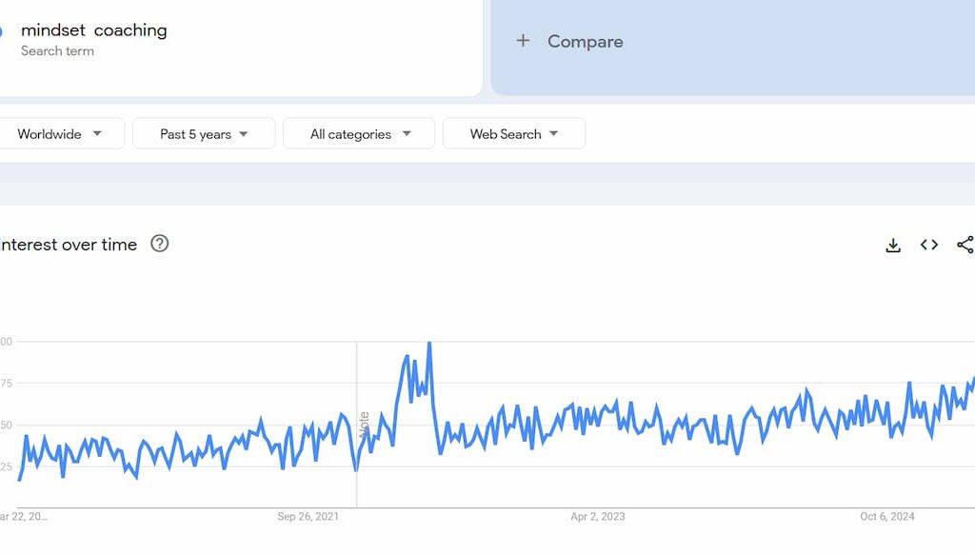Click the Compare text to add term
Screen dimensions: 975x554
[585, 42]
